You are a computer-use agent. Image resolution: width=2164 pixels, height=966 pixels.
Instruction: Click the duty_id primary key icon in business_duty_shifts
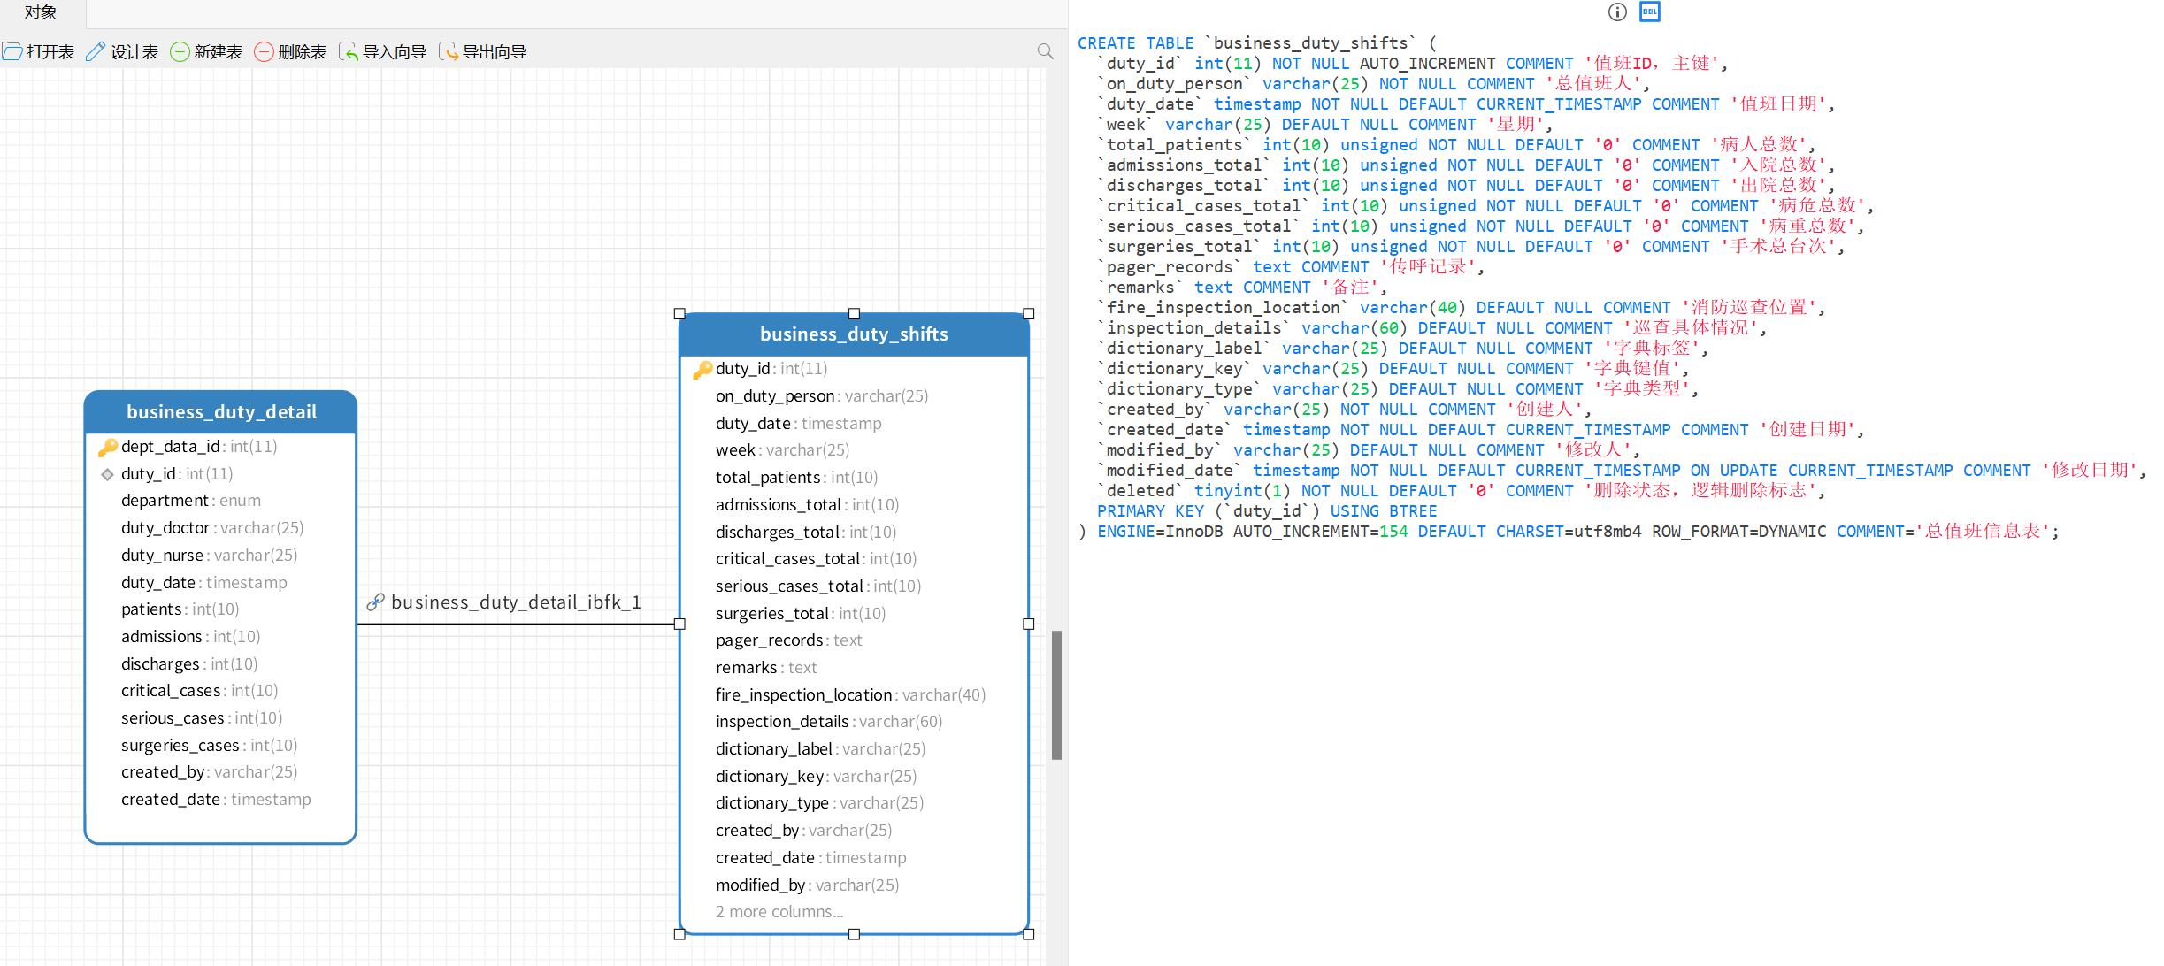(x=702, y=369)
